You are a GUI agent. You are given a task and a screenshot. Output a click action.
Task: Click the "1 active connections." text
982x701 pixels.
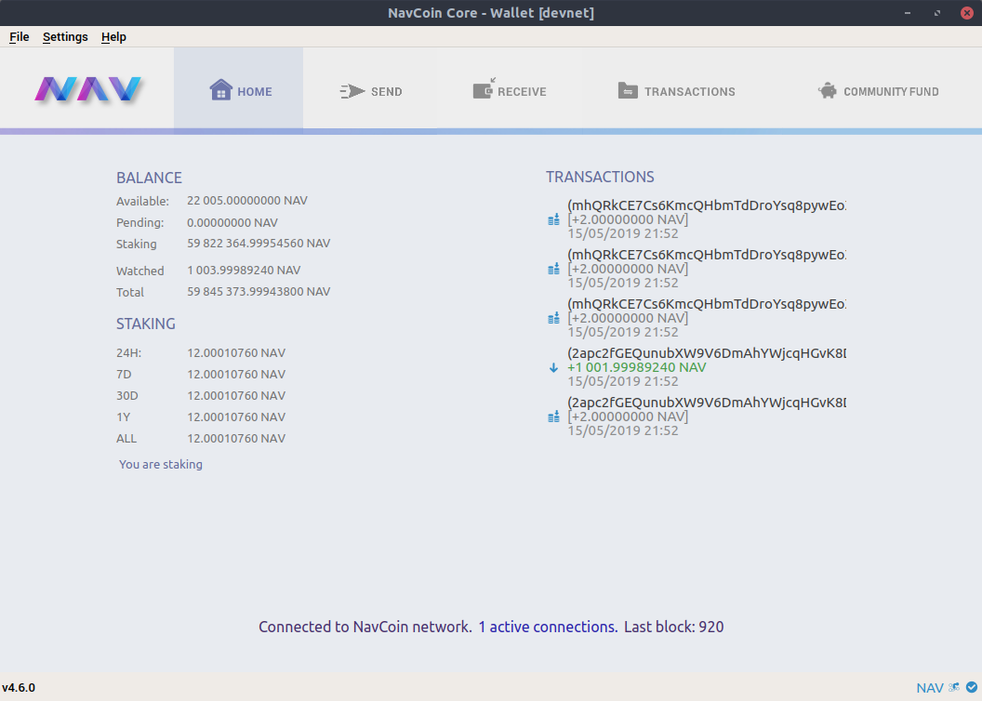pyautogui.click(x=548, y=627)
